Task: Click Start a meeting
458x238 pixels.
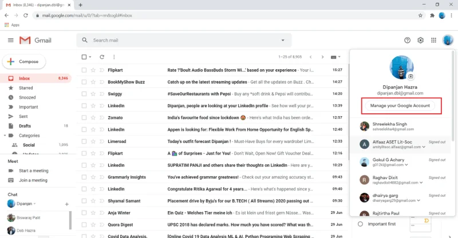Action: coord(34,171)
